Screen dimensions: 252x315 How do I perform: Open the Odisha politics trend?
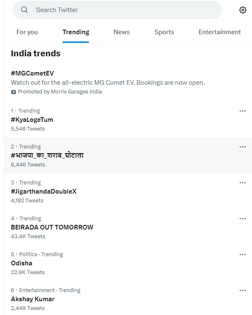(22, 263)
